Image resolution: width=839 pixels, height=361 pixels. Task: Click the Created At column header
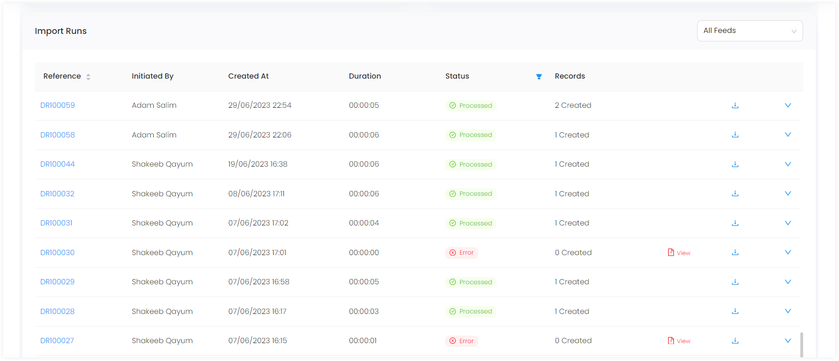[x=249, y=76]
